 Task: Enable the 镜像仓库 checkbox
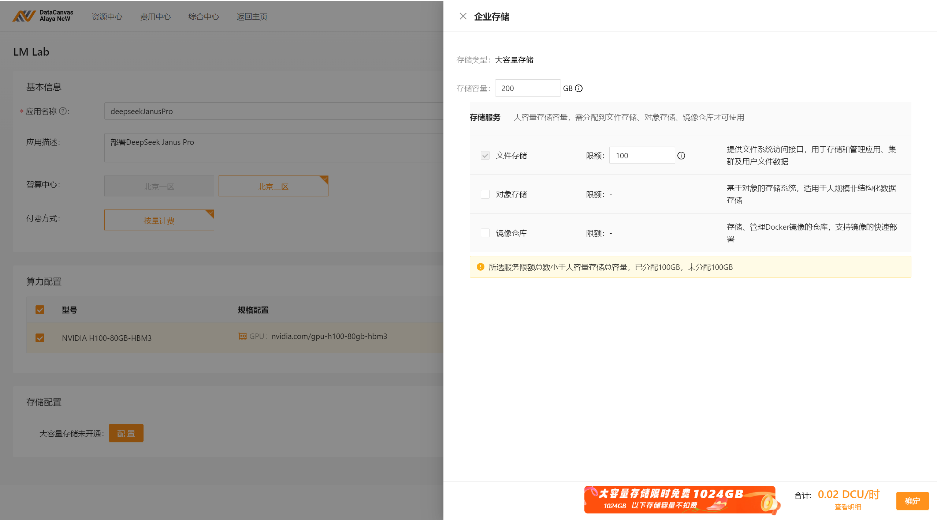click(485, 233)
